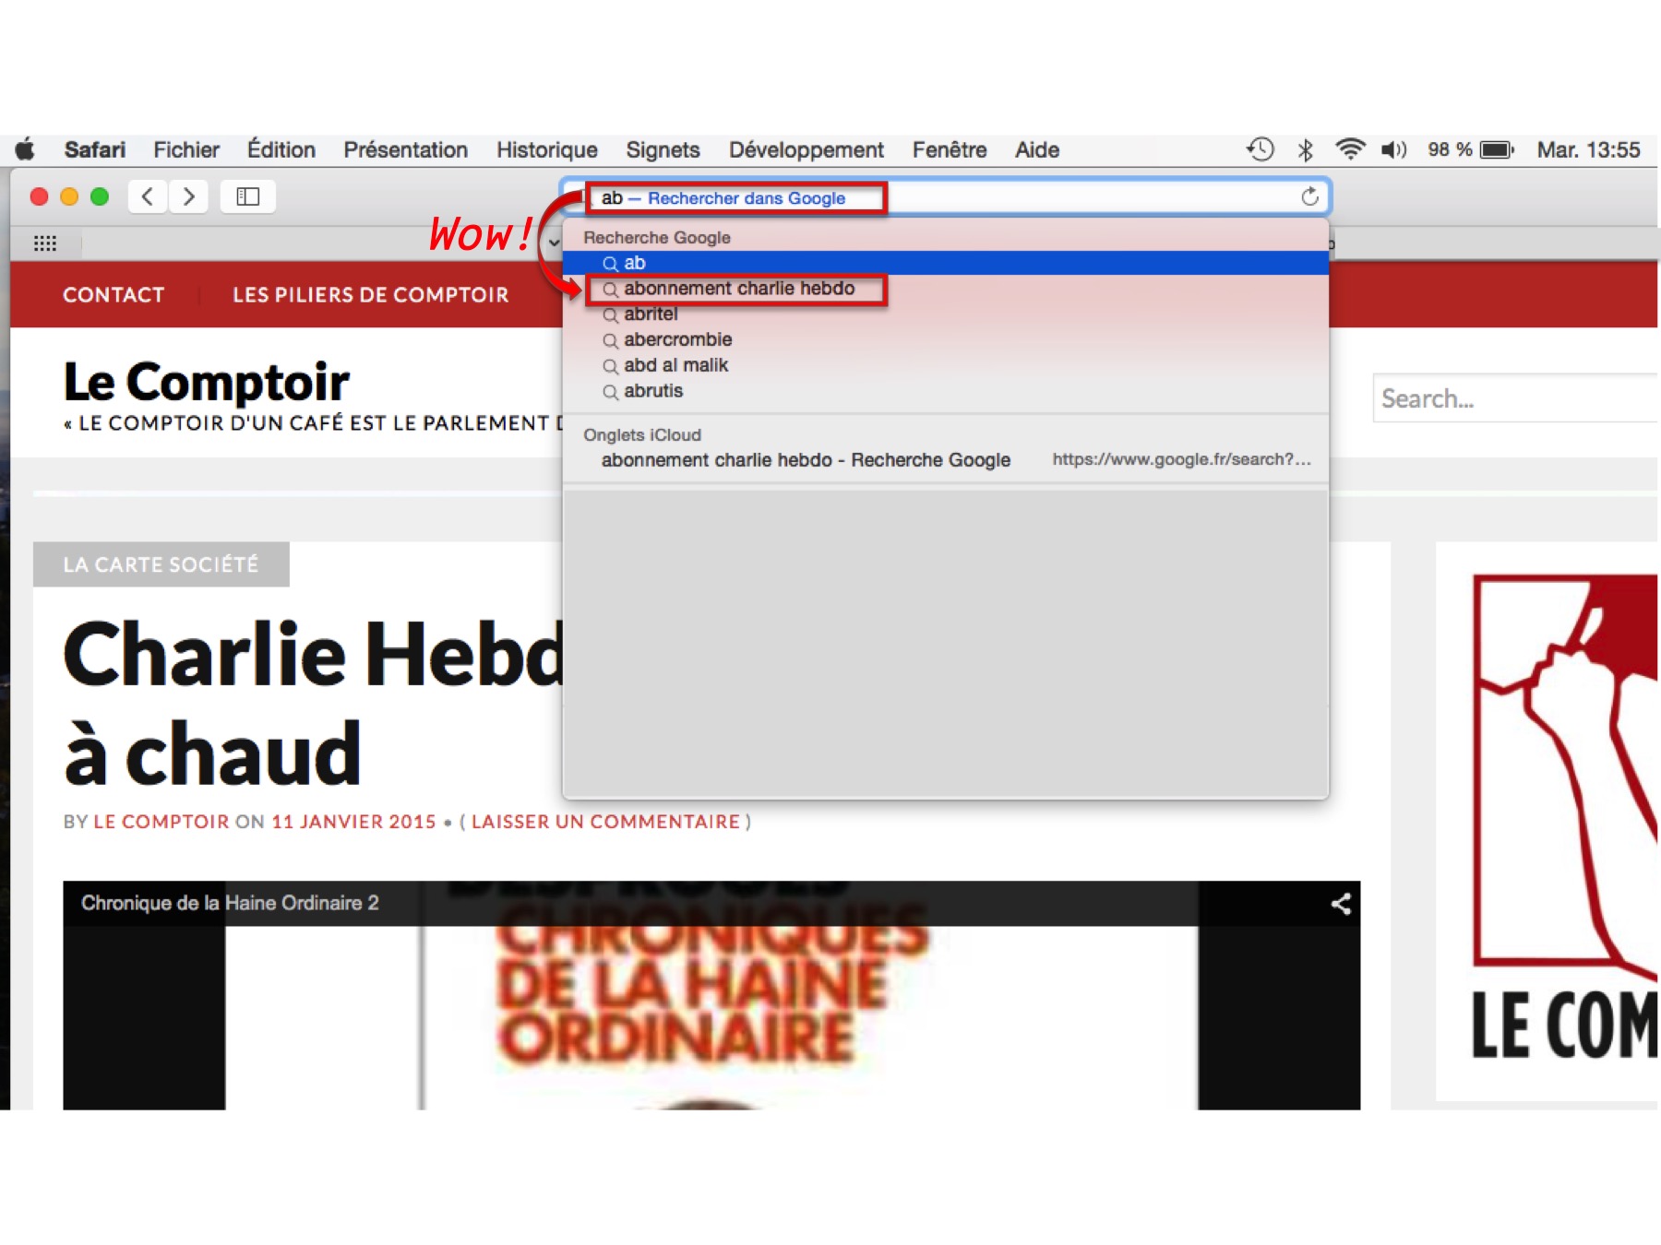Toggle the sidebar panel button
The height and width of the screenshot is (1245, 1661).
(247, 196)
